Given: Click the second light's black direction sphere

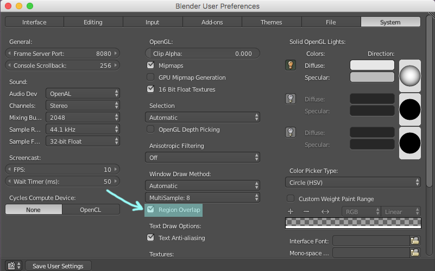Looking at the screenshot, I should pos(410,109).
